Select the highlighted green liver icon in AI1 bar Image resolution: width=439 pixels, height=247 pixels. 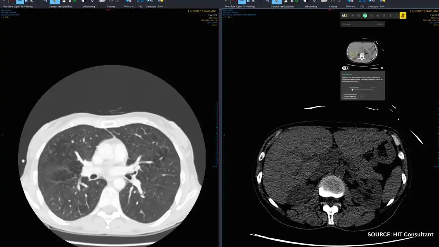[365, 15]
